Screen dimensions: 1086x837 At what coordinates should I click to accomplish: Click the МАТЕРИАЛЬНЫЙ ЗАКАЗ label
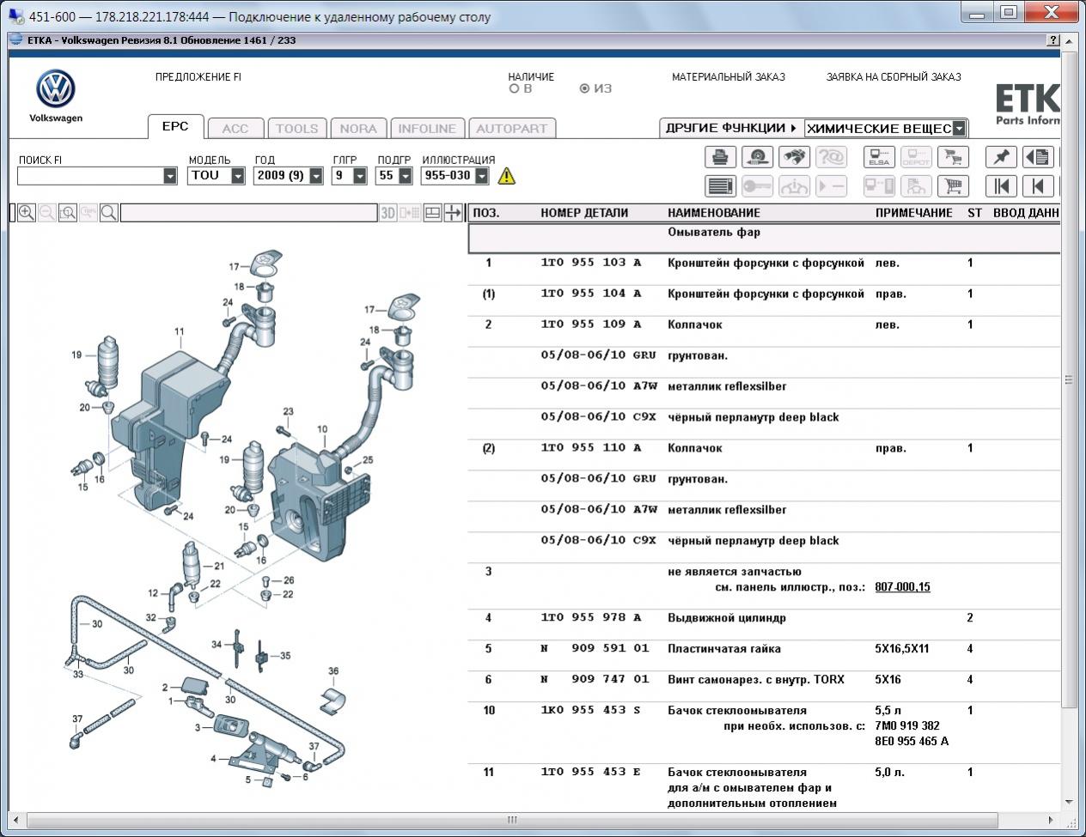point(729,76)
